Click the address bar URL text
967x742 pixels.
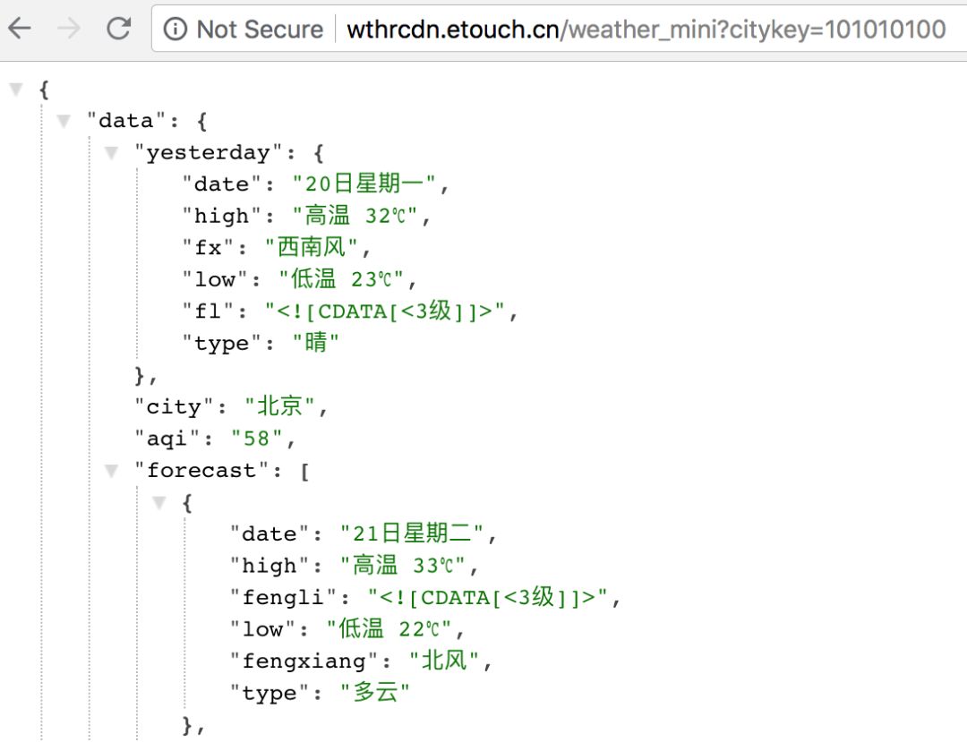click(645, 30)
